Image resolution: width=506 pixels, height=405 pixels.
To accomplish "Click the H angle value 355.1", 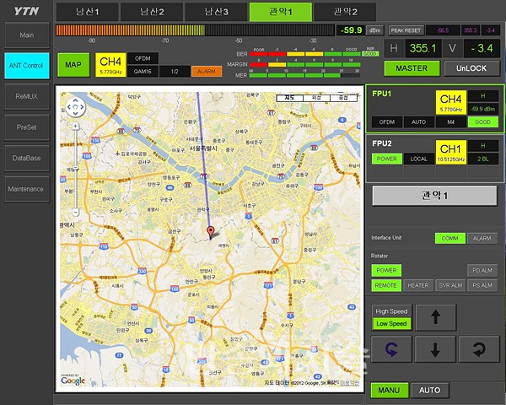I will click(423, 48).
